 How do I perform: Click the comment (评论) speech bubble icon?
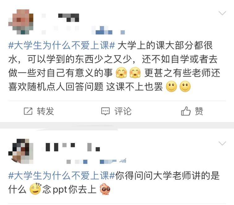click(x=105, y=111)
